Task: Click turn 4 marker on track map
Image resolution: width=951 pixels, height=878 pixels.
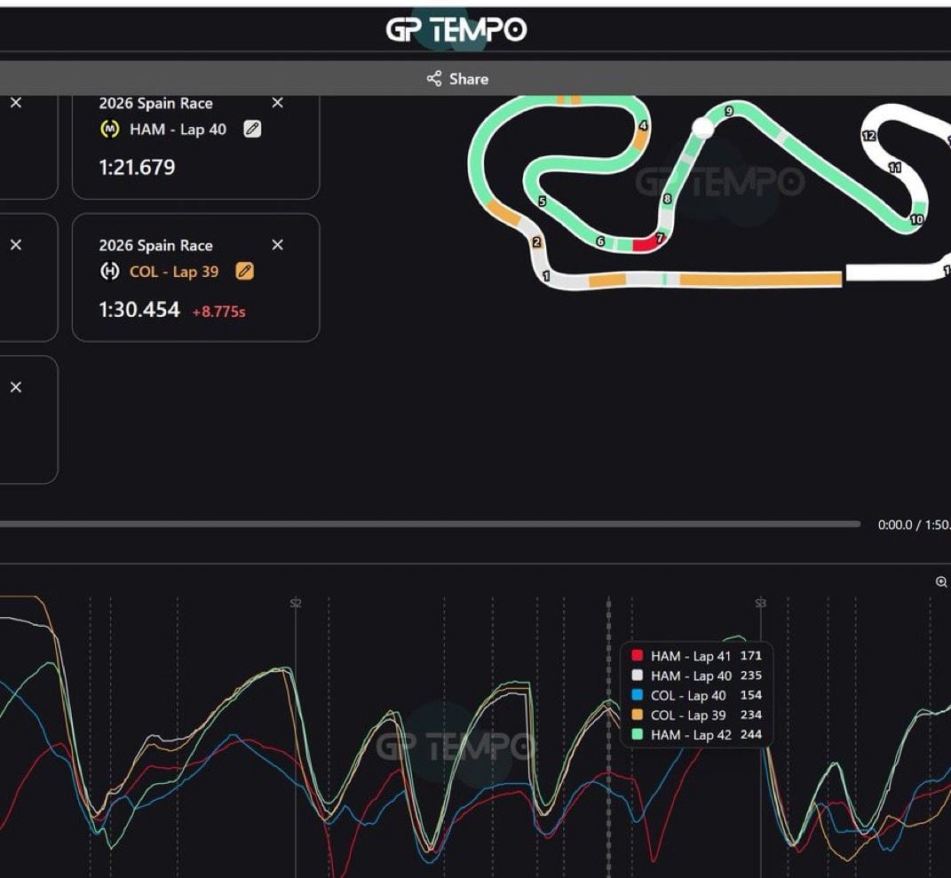Action: pyautogui.click(x=643, y=125)
